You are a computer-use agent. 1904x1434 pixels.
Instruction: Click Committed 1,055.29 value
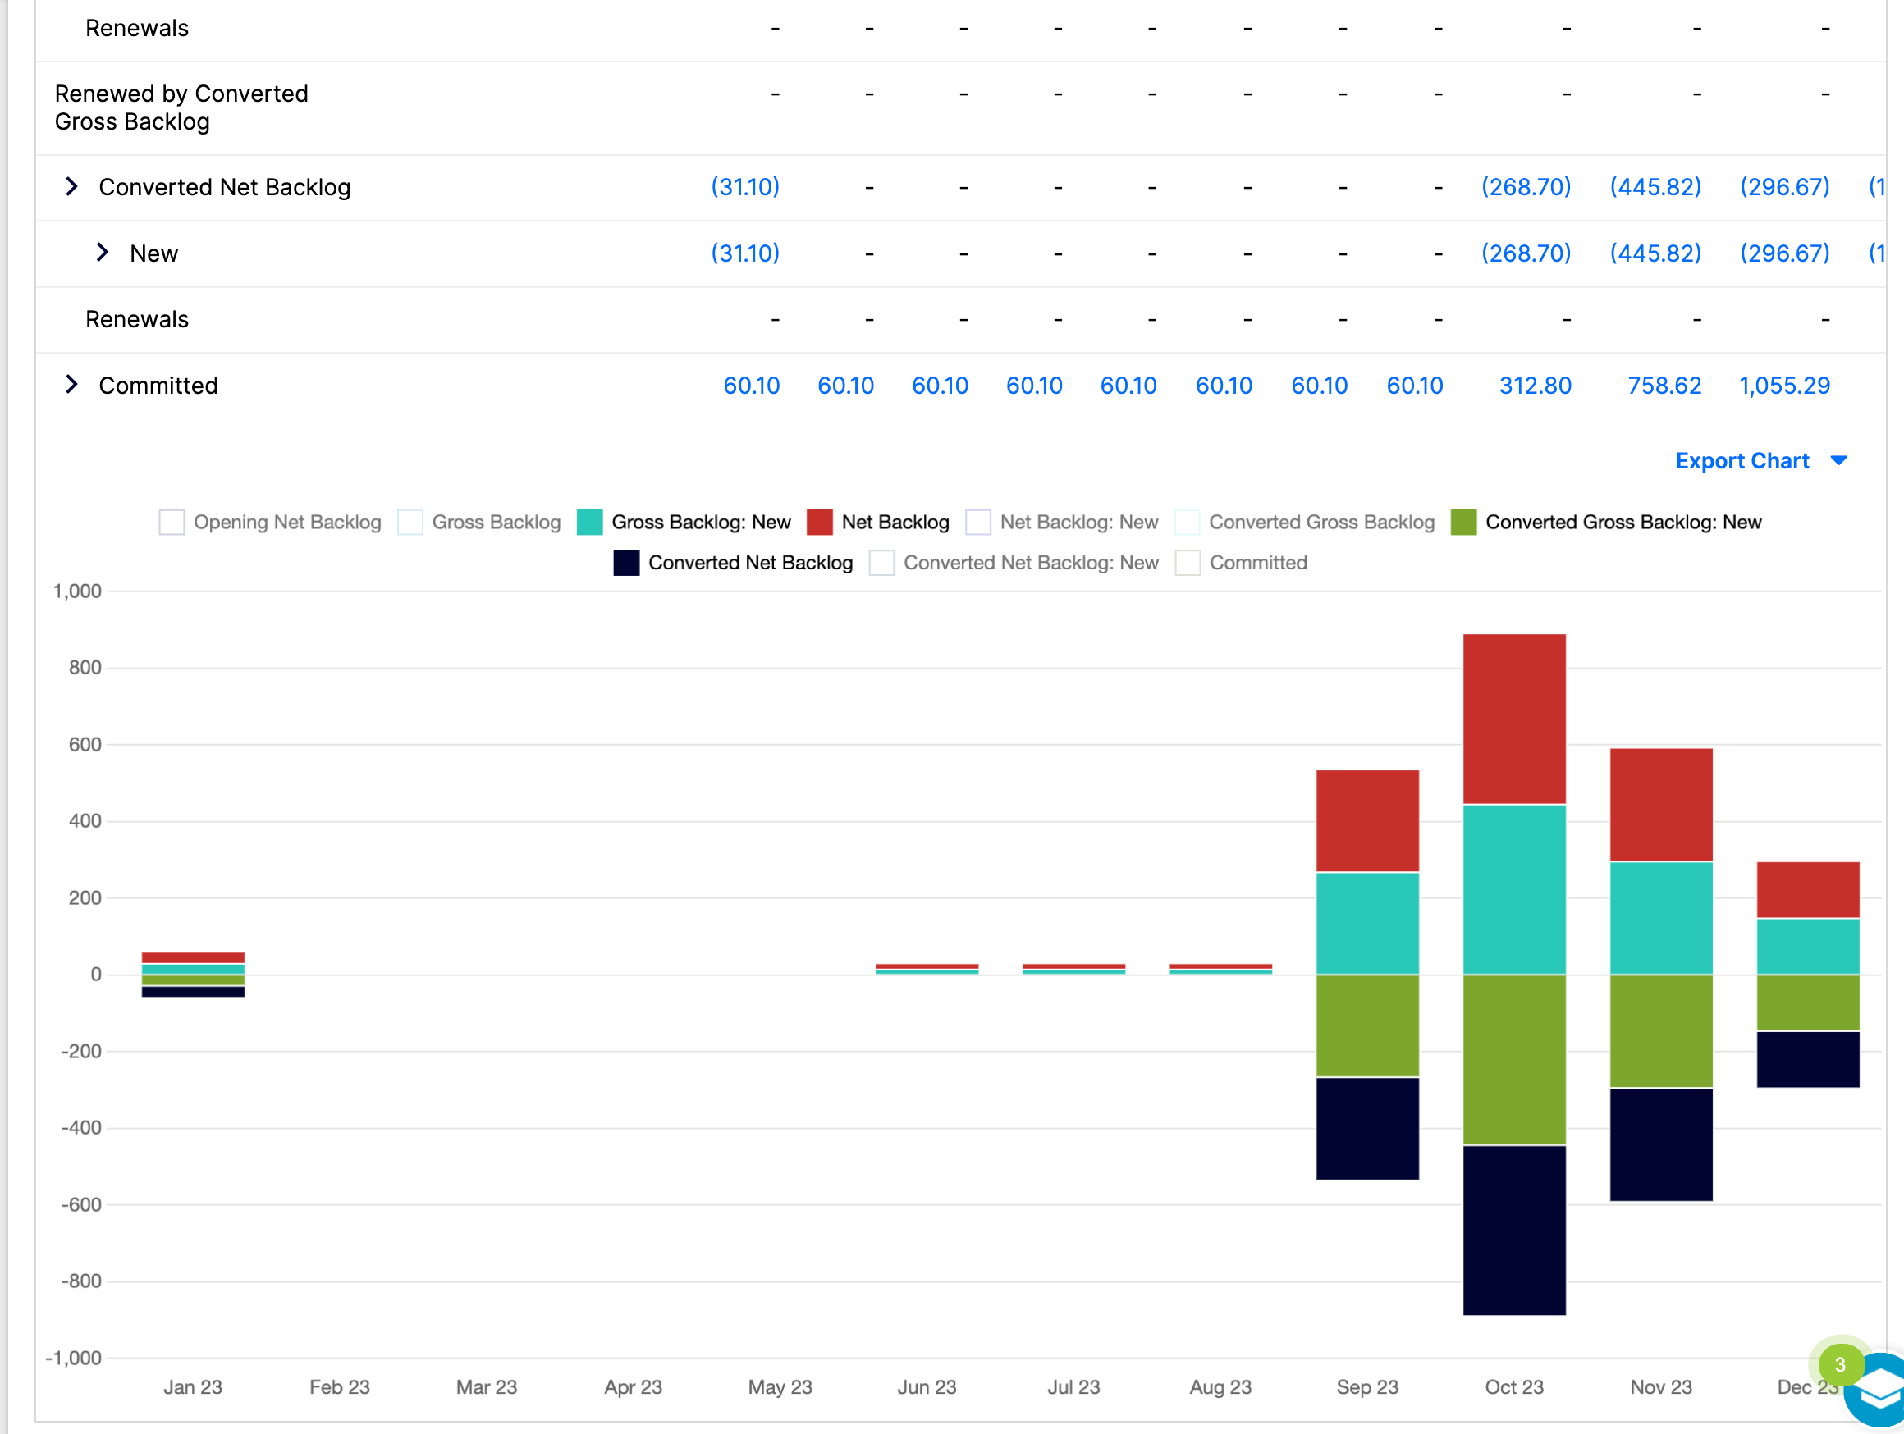(1784, 386)
